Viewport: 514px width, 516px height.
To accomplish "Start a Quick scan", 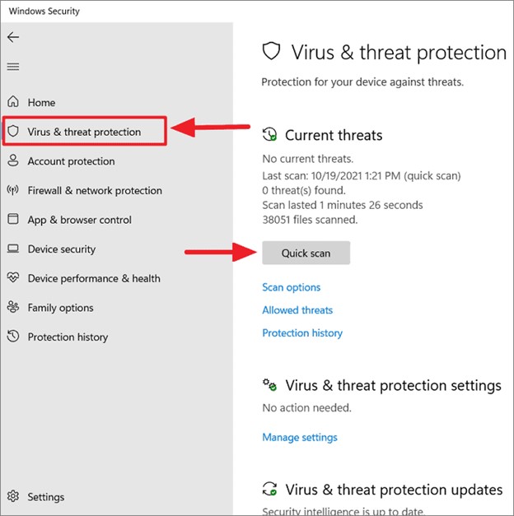I will [306, 253].
